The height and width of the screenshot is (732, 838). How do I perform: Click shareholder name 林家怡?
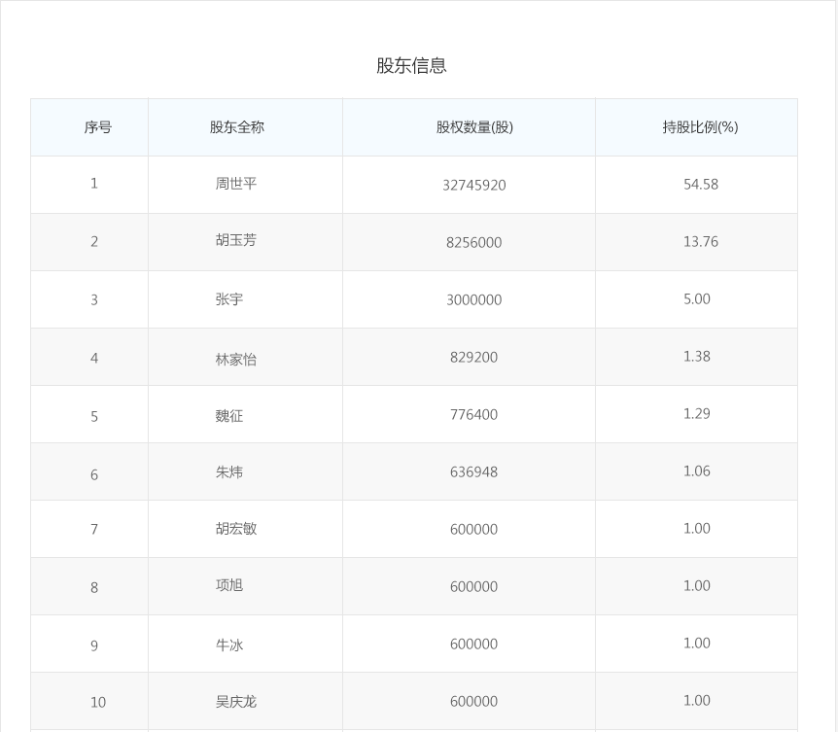pos(236,359)
